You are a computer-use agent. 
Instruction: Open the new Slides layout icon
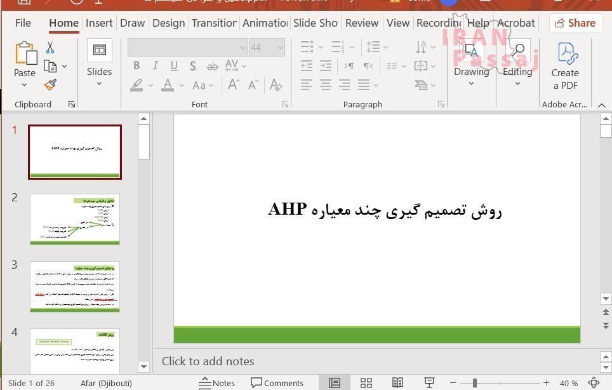click(99, 50)
